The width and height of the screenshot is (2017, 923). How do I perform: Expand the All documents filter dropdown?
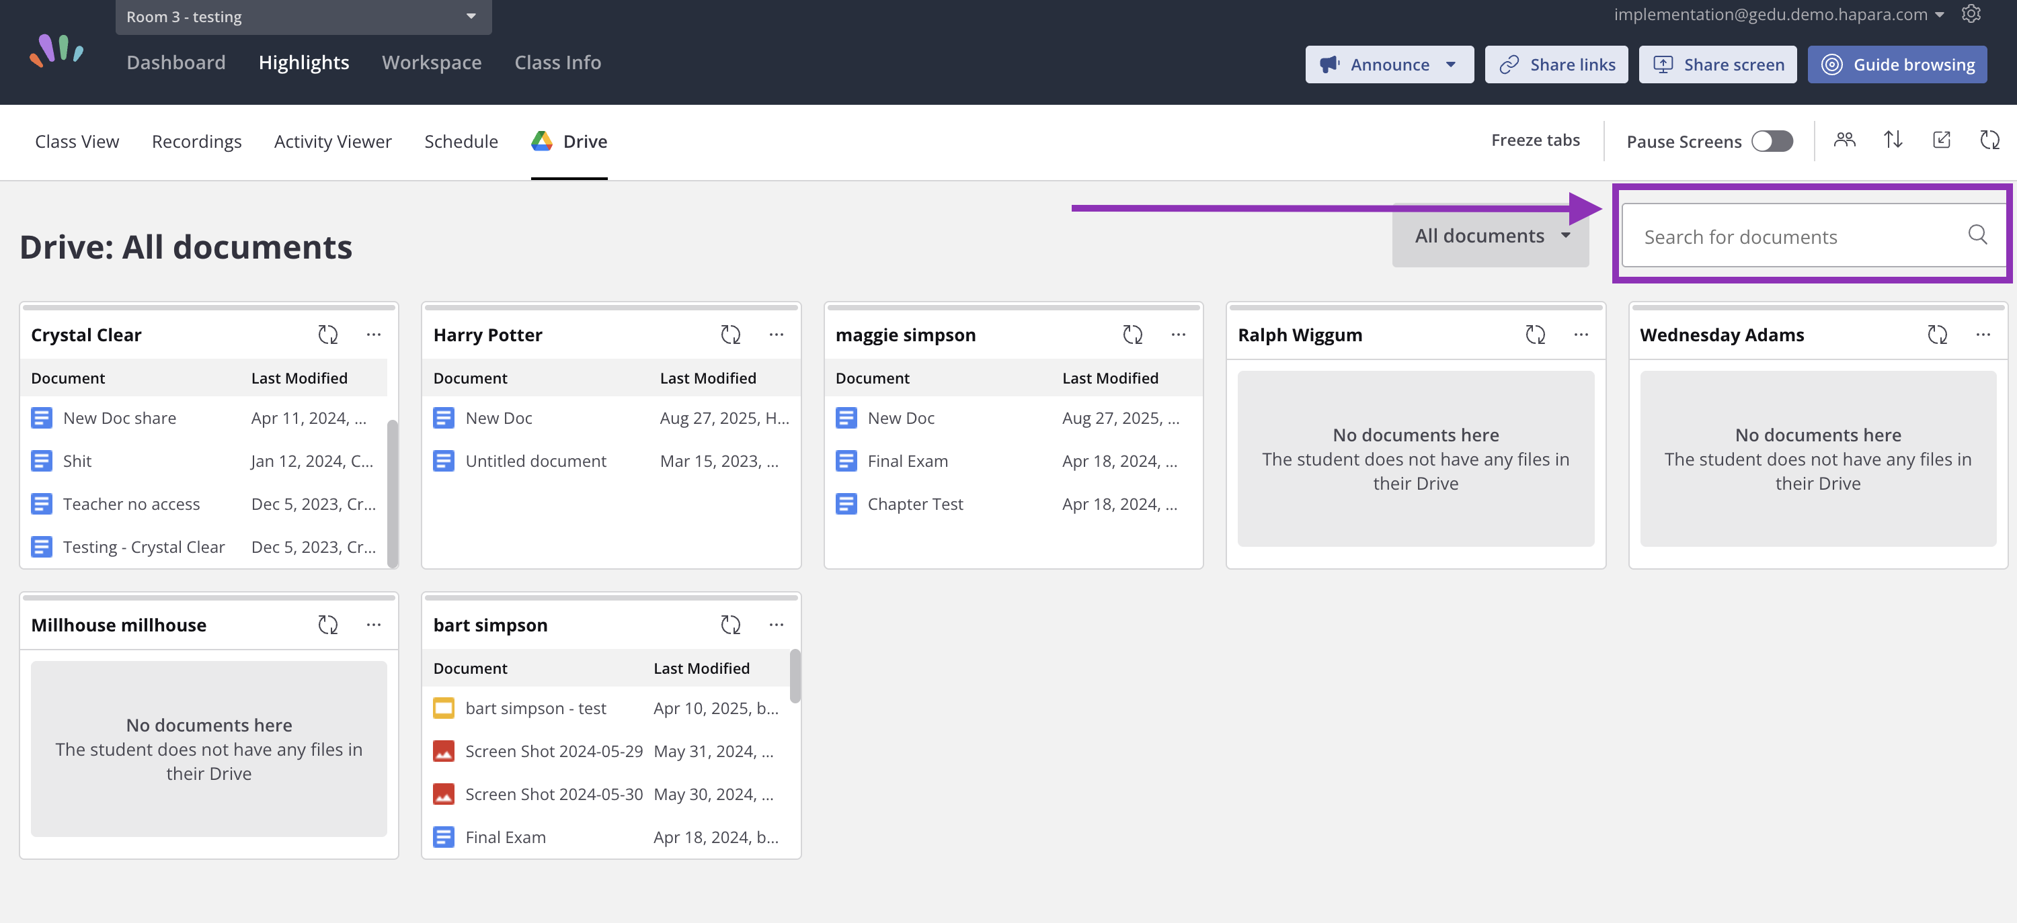coord(1490,235)
